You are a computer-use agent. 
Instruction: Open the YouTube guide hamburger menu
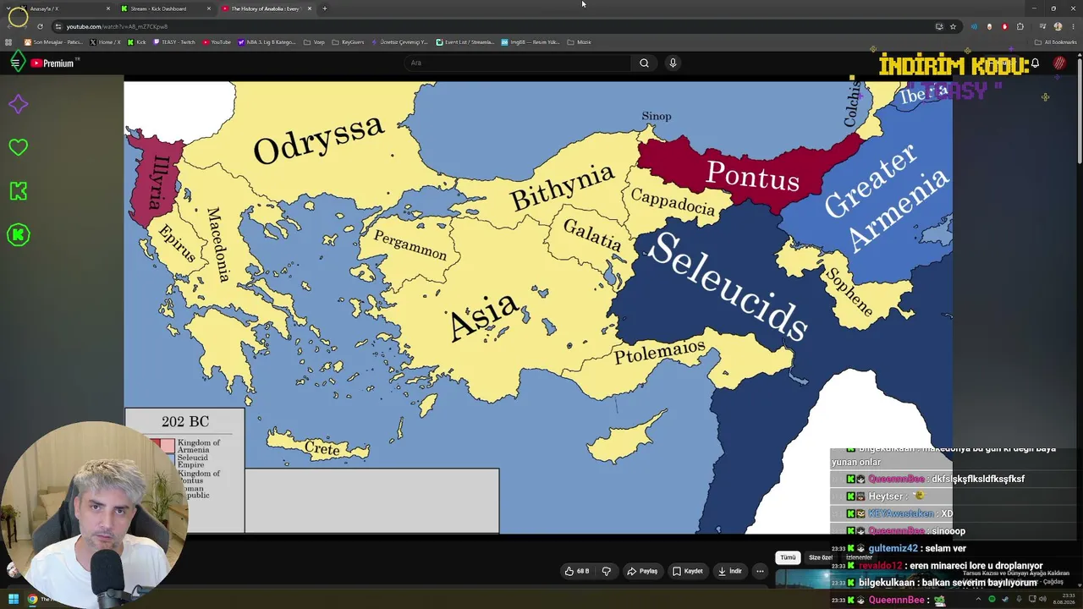15,63
